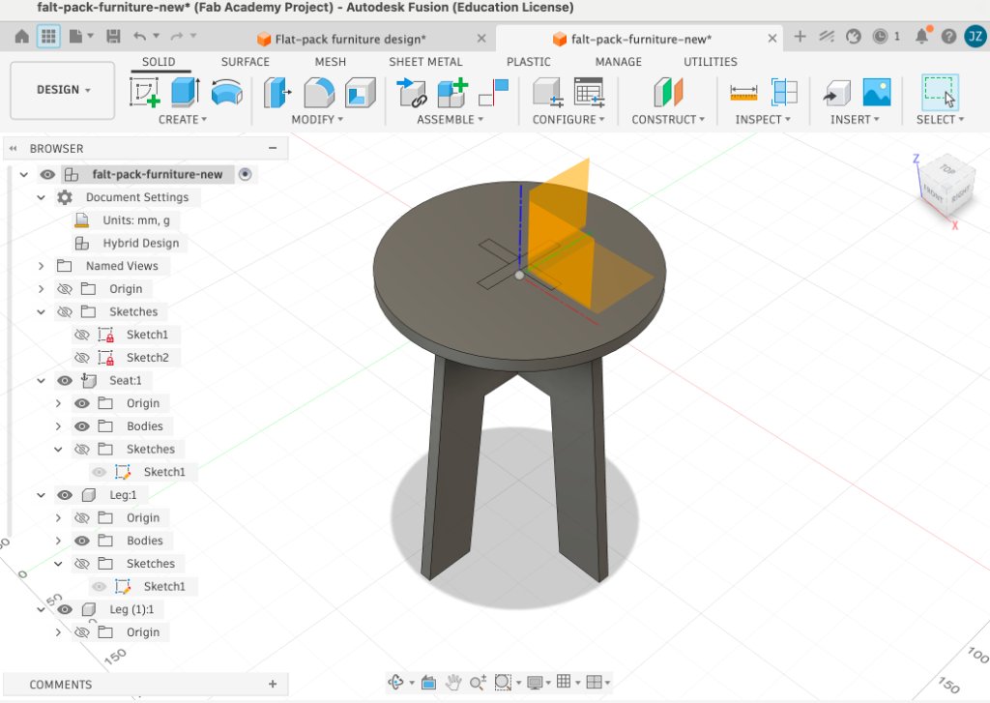Open the MODIFY dropdown menu
The height and width of the screenshot is (703, 990).
click(317, 119)
